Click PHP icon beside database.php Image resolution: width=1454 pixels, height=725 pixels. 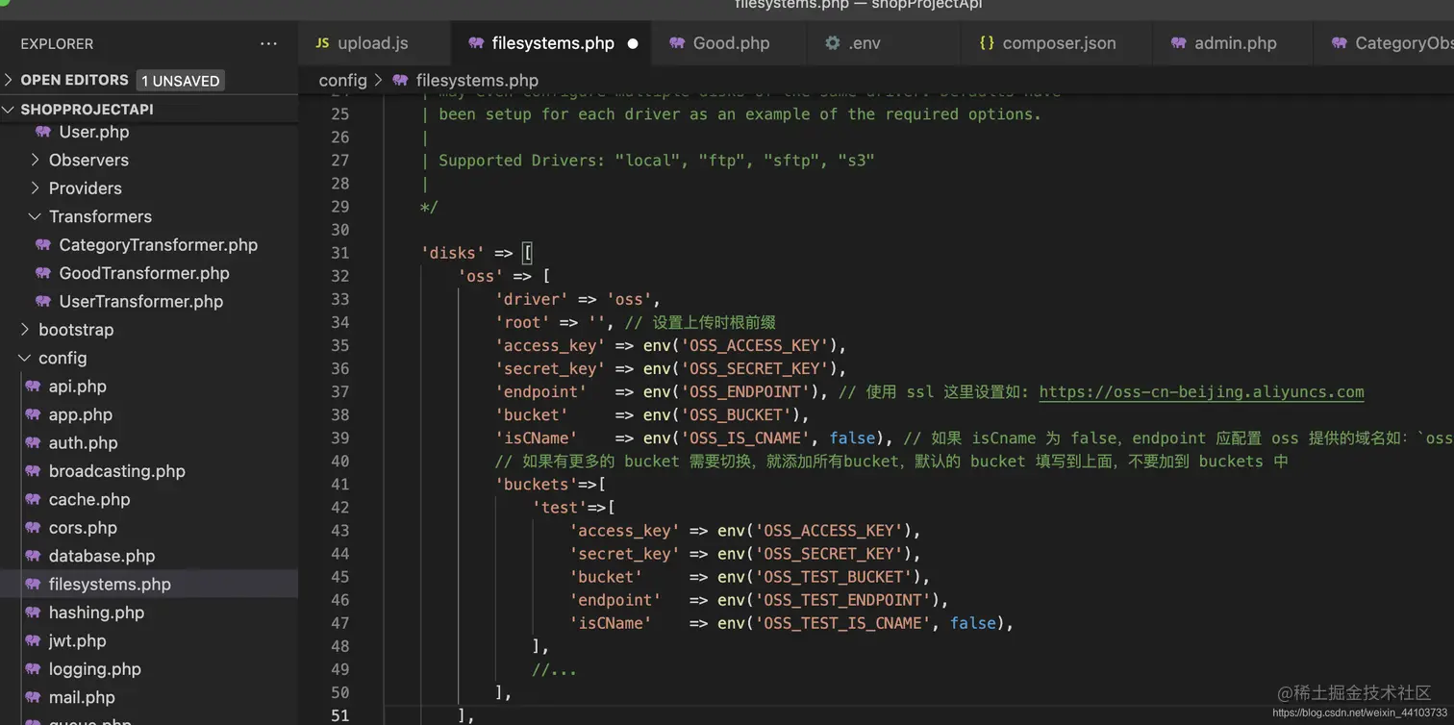(x=33, y=556)
